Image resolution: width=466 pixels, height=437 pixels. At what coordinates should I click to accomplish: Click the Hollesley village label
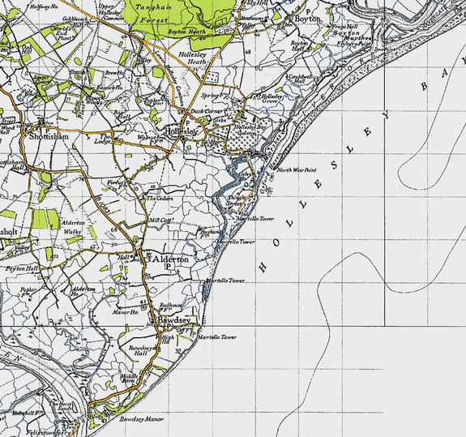pos(181,131)
